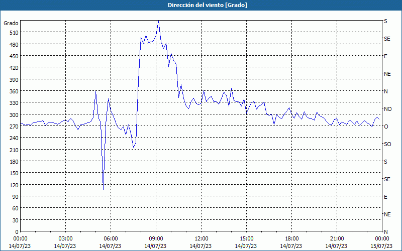Click the 360 y-axis value
Screen dimensions: 402x251
pos(14,91)
